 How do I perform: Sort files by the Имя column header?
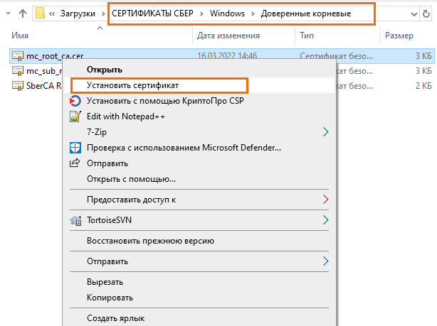[x=23, y=35]
